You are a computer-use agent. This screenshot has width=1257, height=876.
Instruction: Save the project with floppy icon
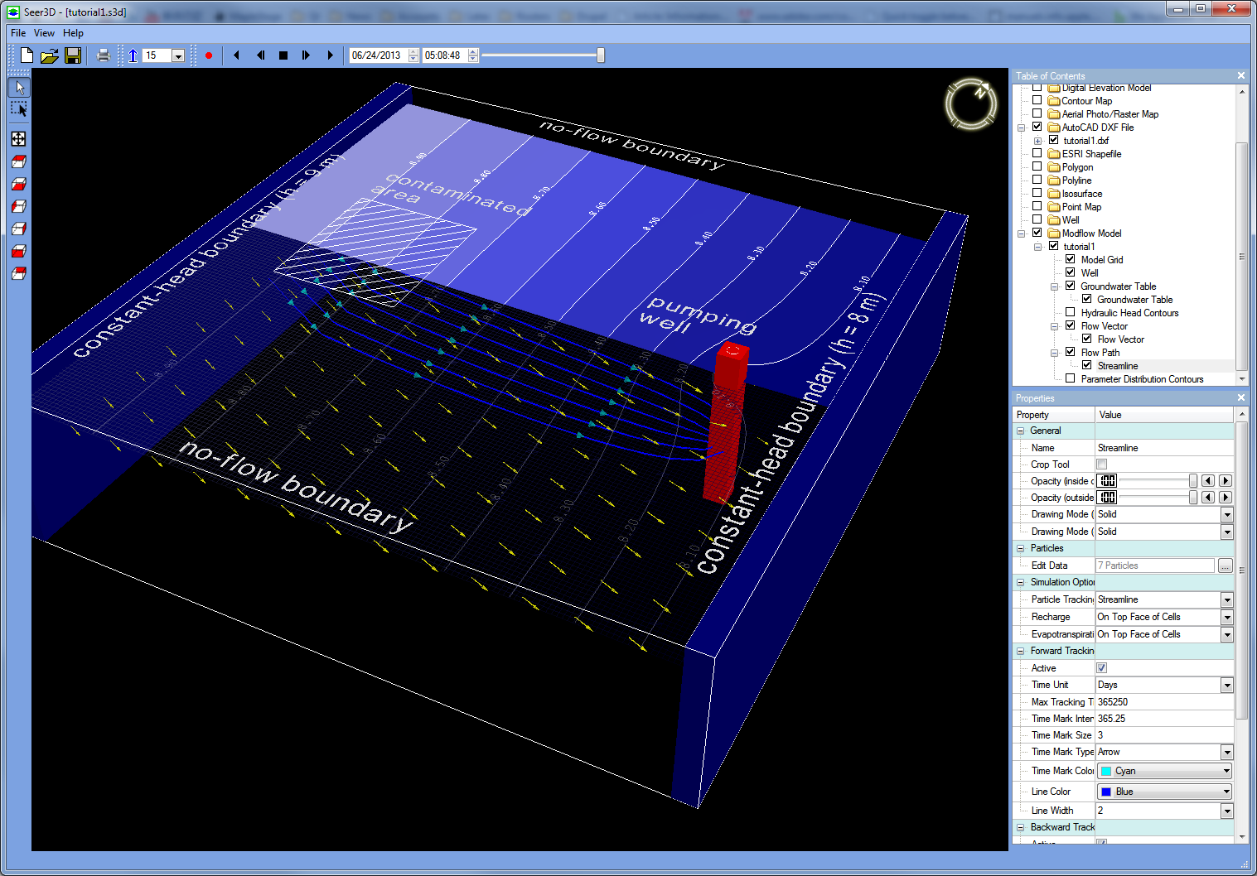[73, 55]
